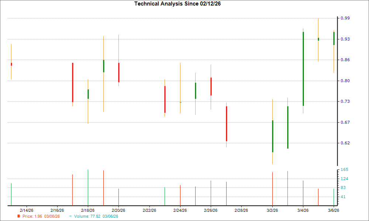Select the red candlestick on 2/27/26

[x=226, y=122]
